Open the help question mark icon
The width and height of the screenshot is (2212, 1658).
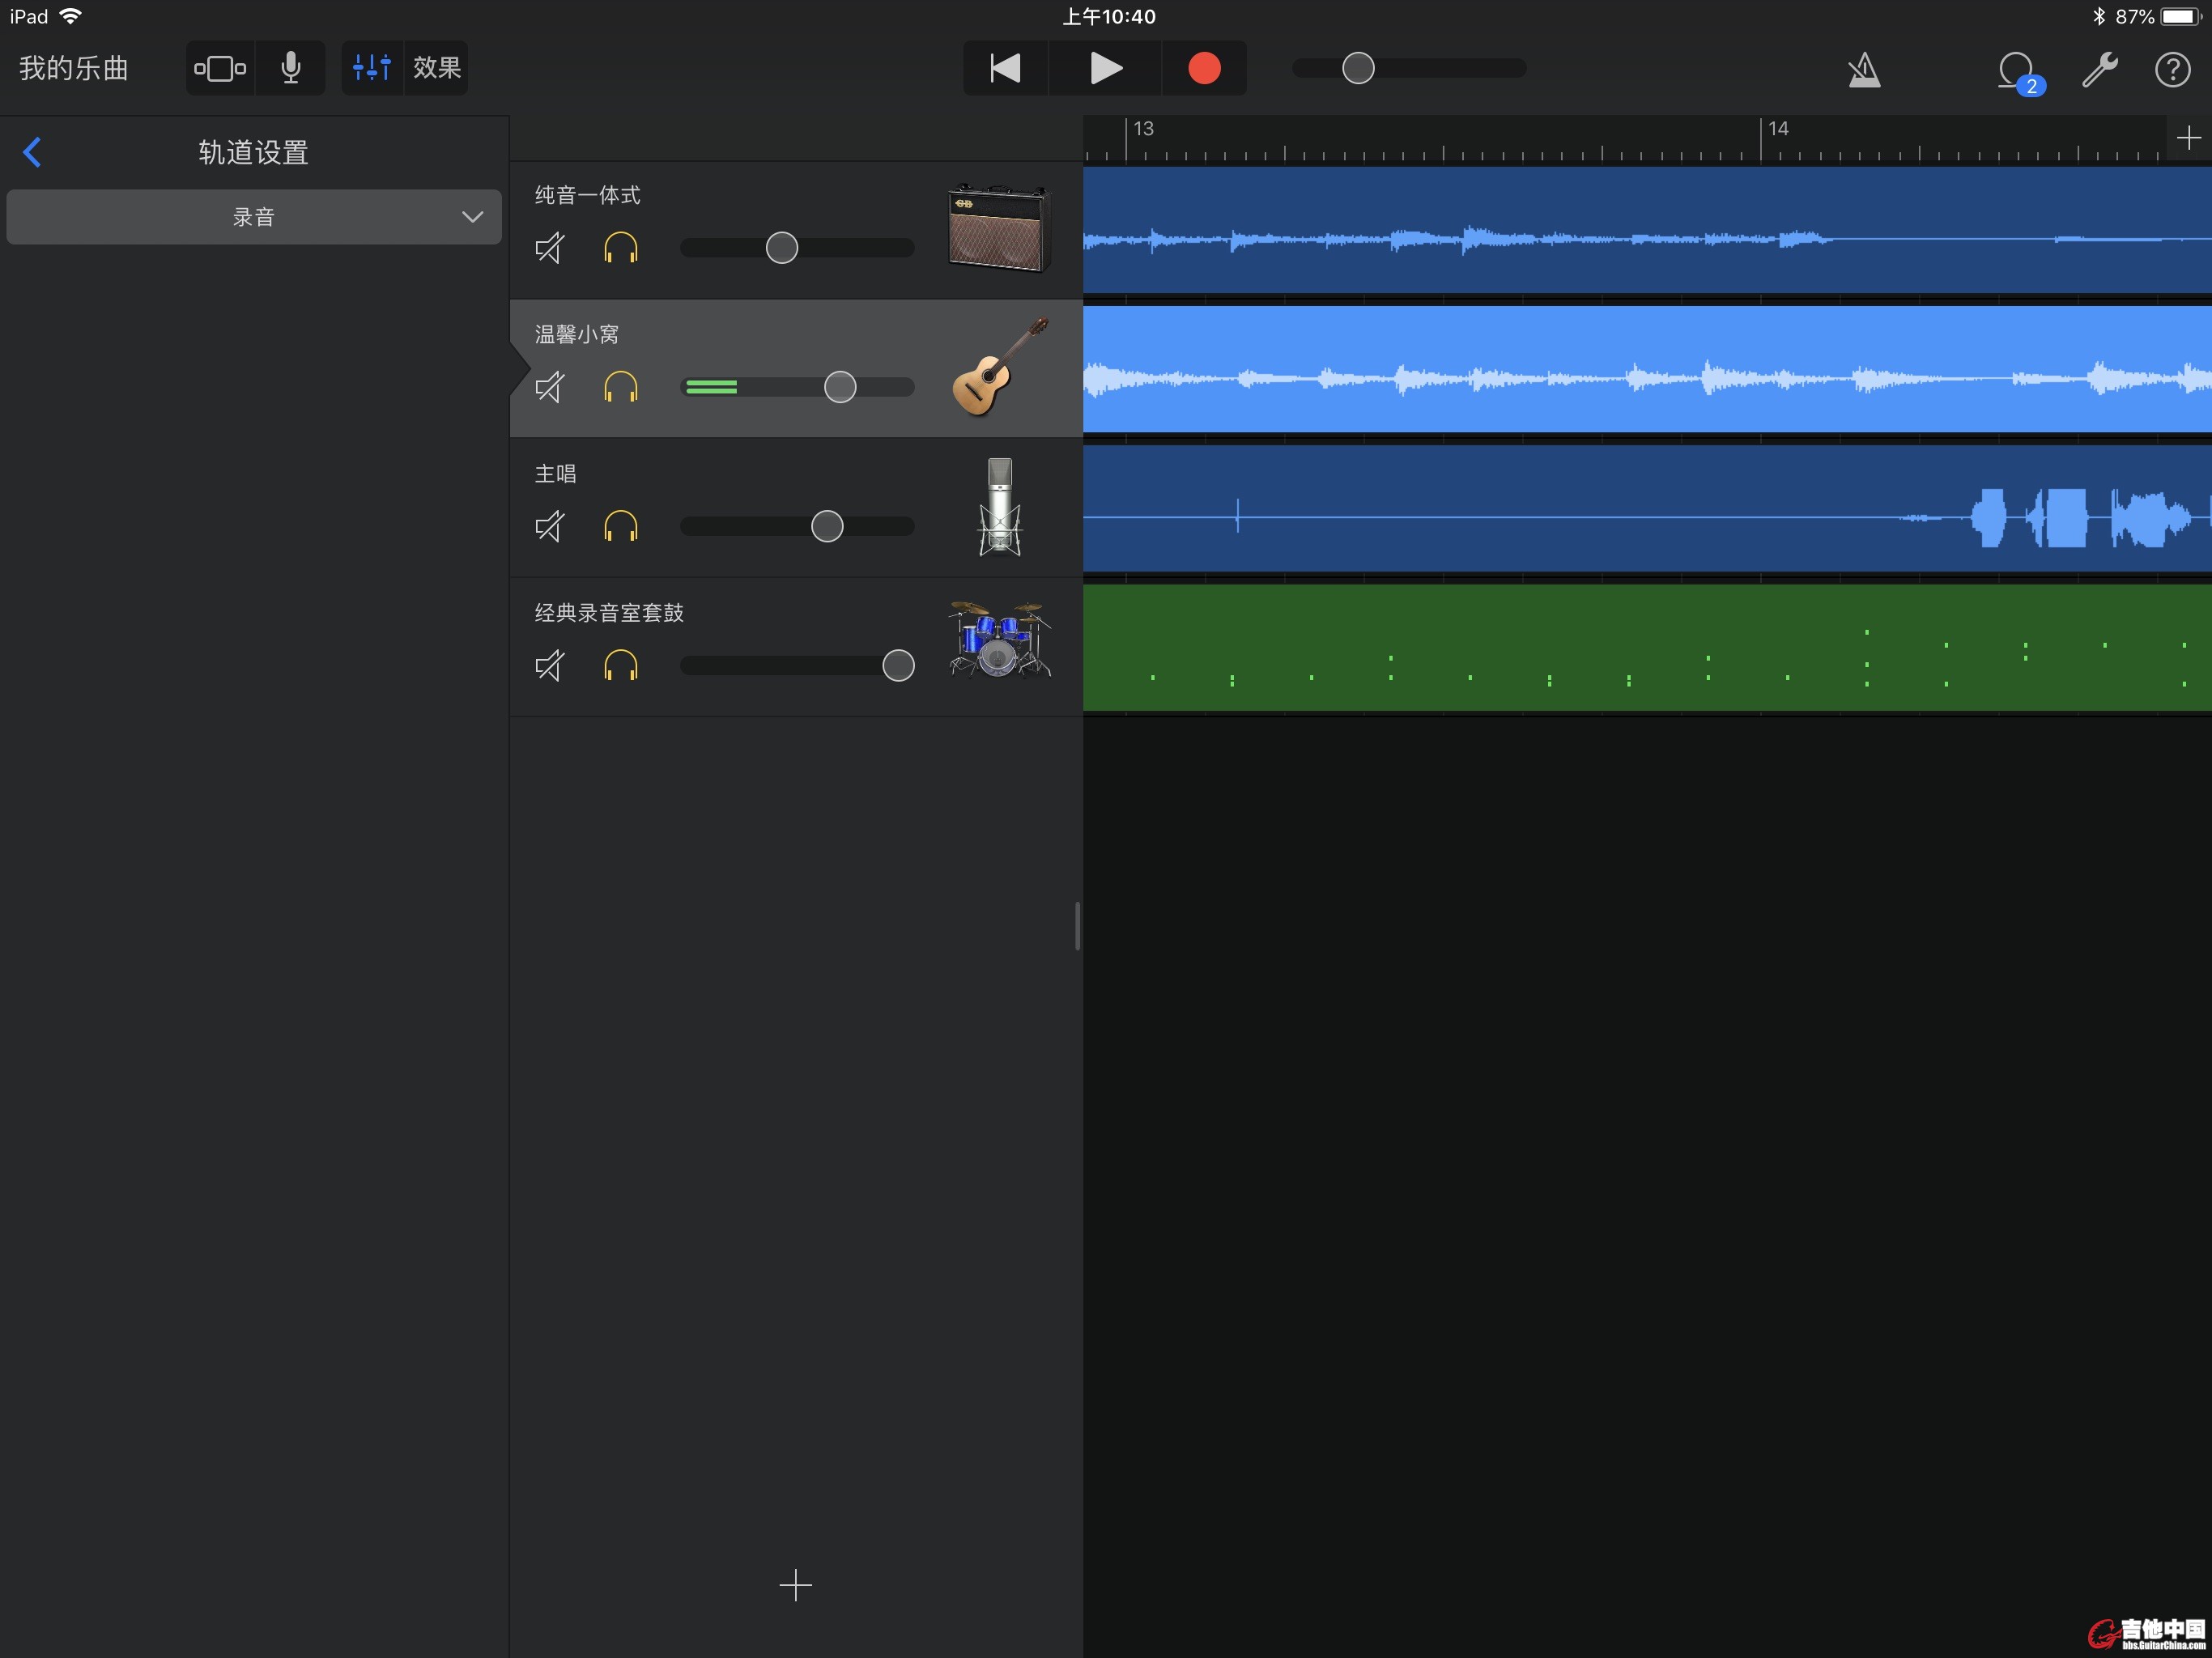click(x=2172, y=70)
